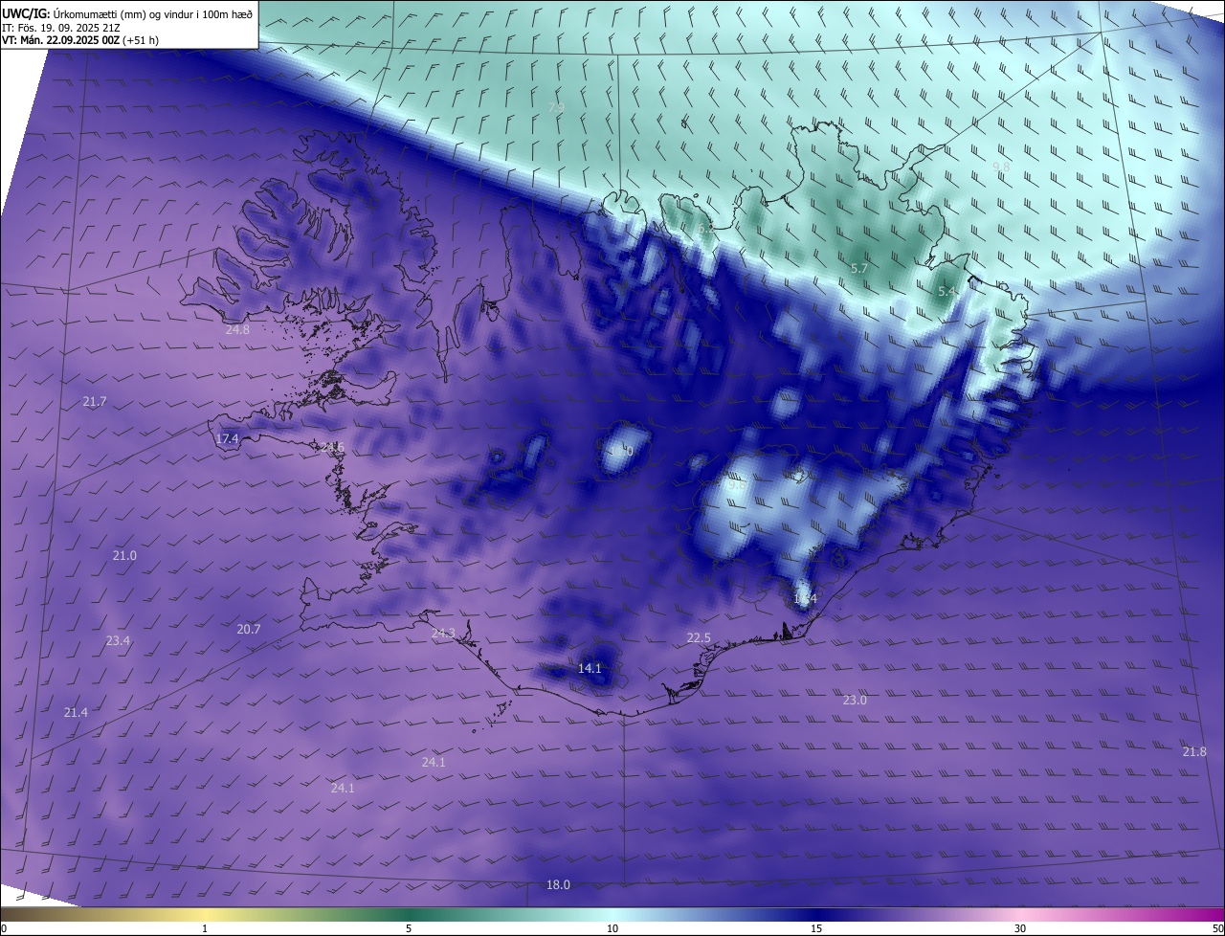The image size is (1225, 936).
Task: Click the colour scale tick labelled 15
Action: coord(816,928)
